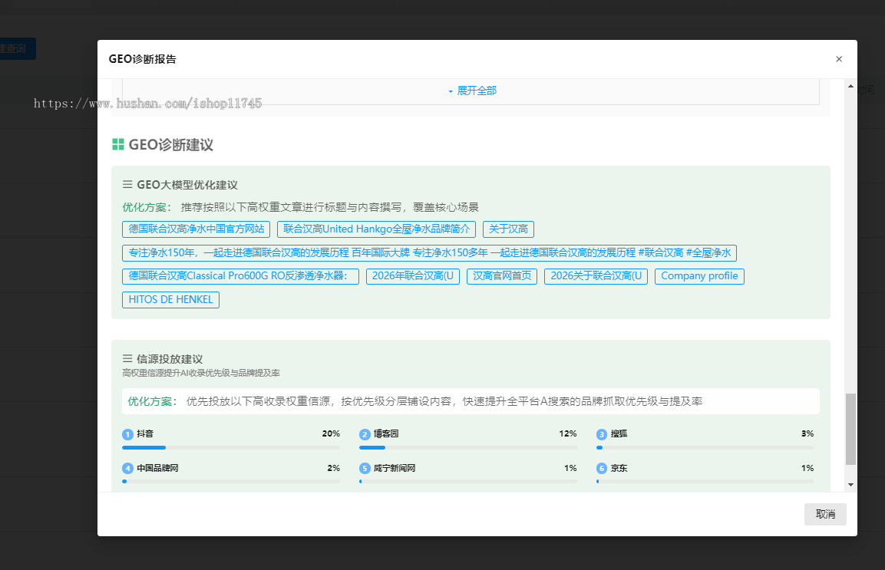Select the 关于汉高 tag
The height and width of the screenshot is (570, 885).
(509, 229)
